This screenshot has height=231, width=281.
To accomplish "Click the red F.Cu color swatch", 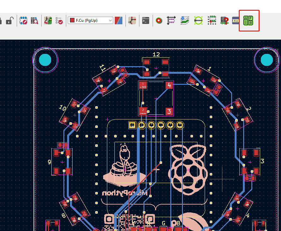I will (72, 20).
